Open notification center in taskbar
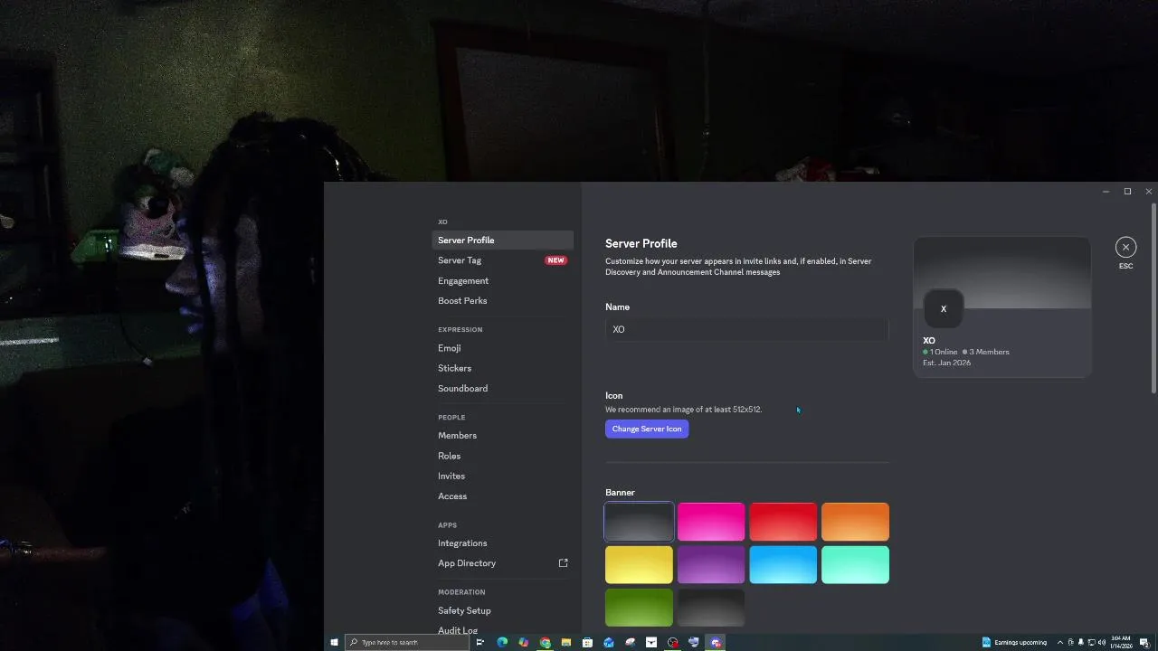This screenshot has height=651, width=1158. (1144, 642)
